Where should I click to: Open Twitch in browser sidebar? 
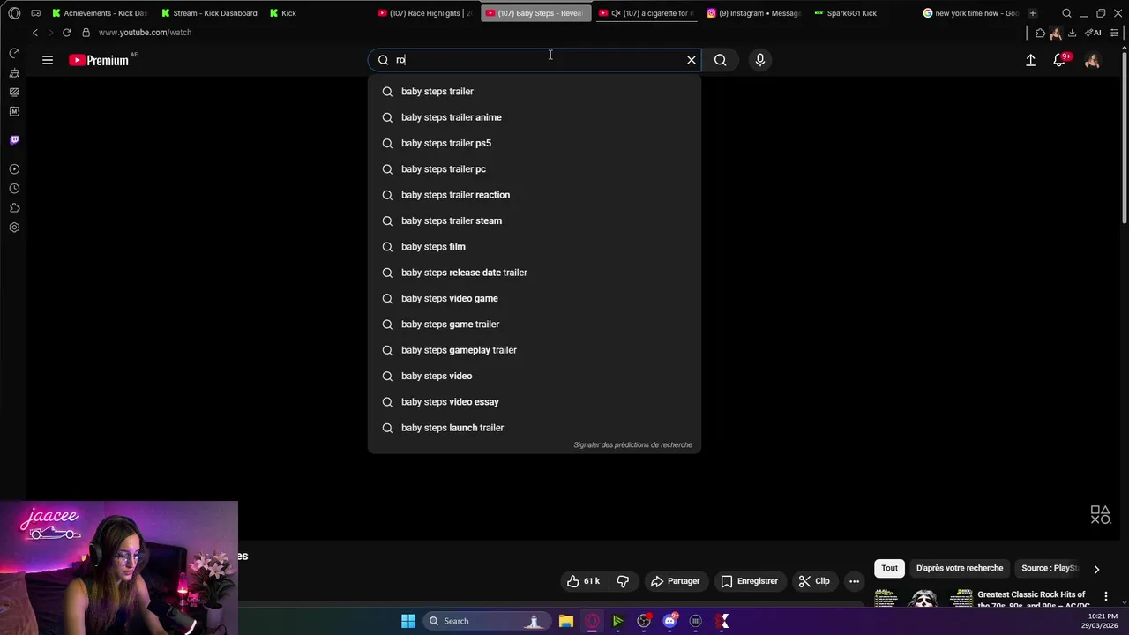(x=14, y=140)
